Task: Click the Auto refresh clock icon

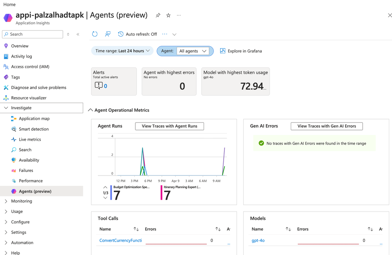Action: click(121, 34)
